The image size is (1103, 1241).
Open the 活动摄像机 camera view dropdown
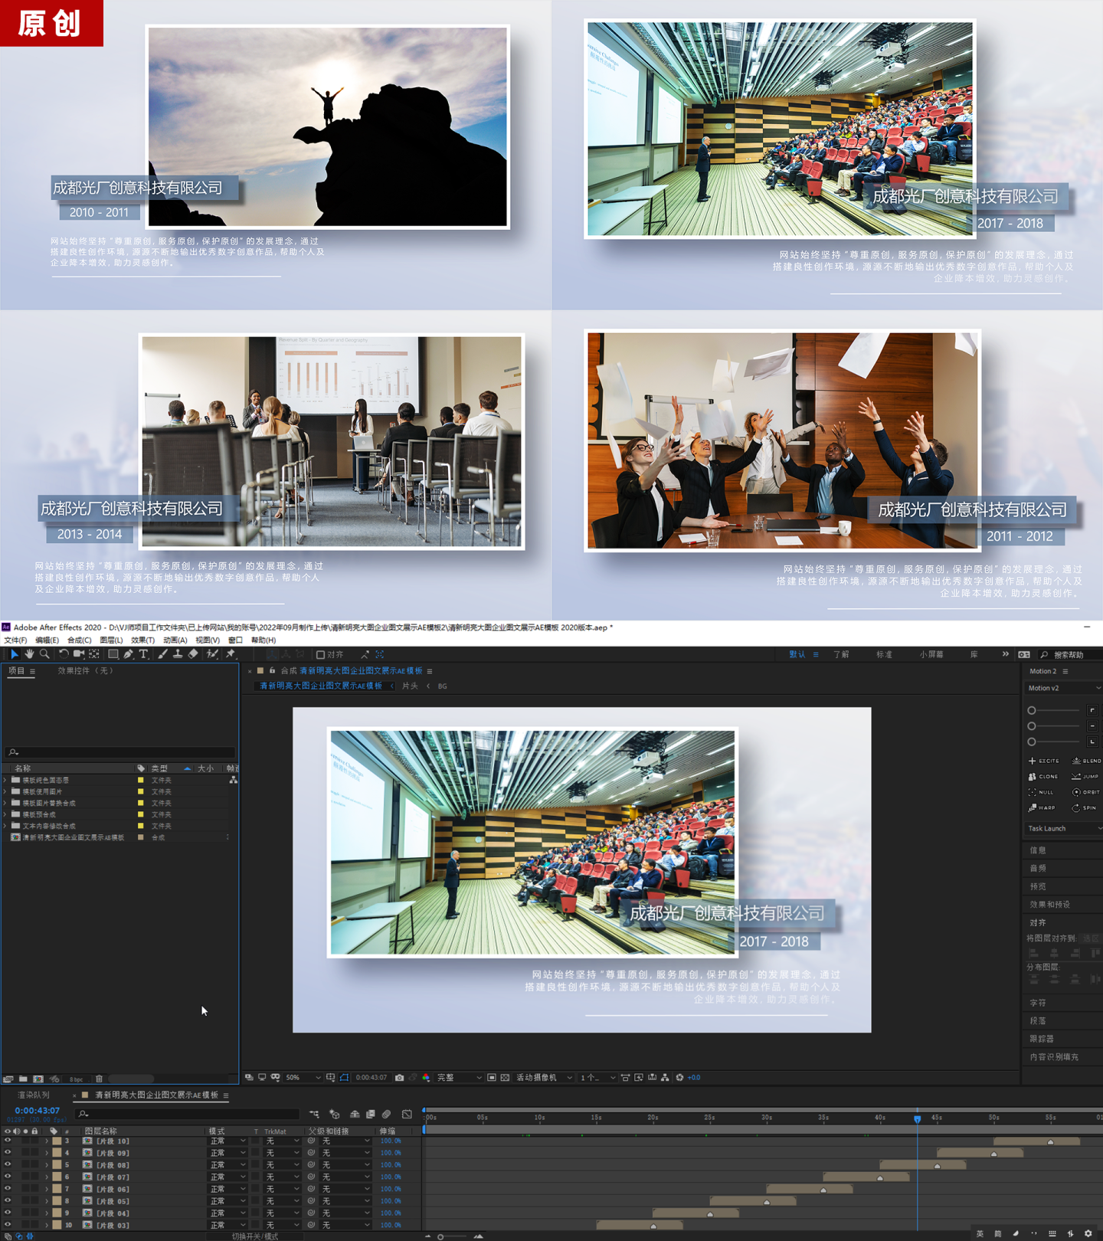544,1078
